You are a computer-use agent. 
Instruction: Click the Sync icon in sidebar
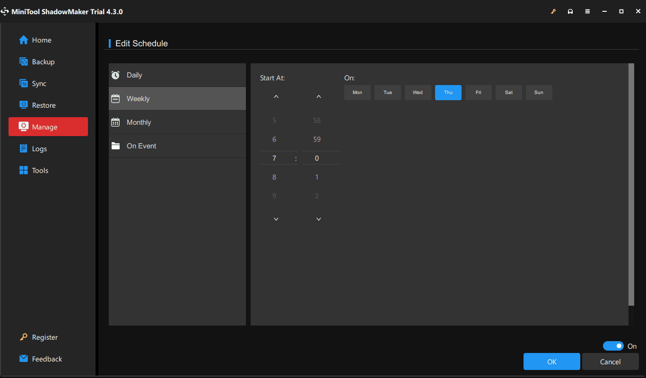click(x=24, y=84)
